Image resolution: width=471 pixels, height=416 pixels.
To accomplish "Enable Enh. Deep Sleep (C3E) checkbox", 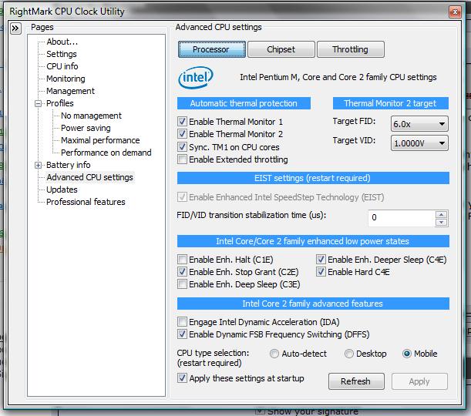I will pyautogui.click(x=182, y=284).
